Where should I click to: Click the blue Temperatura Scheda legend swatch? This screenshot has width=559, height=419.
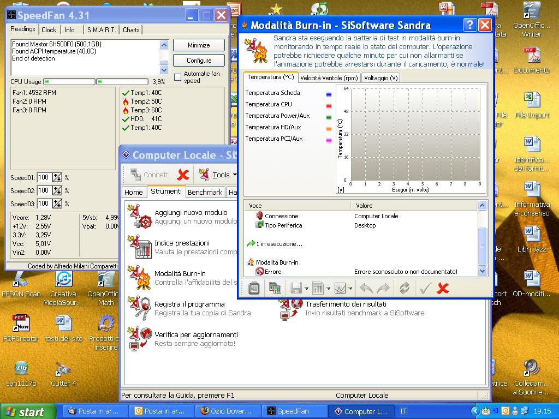pyautogui.click(x=329, y=94)
